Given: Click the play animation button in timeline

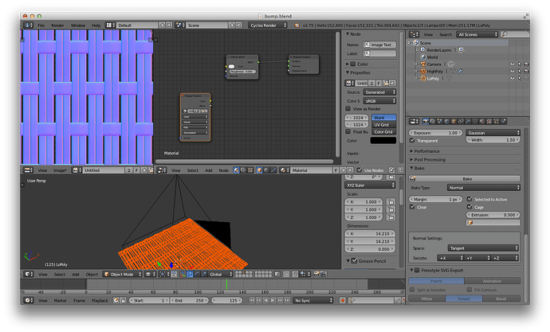Looking at the screenshot, I should [273, 300].
